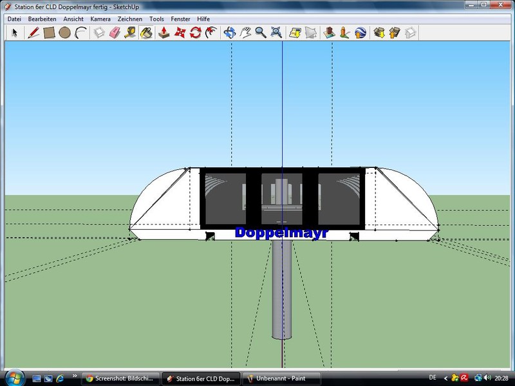This screenshot has height=386, width=515.
Task: Show hidden system tray icons arrow
Action: (x=445, y=378)
